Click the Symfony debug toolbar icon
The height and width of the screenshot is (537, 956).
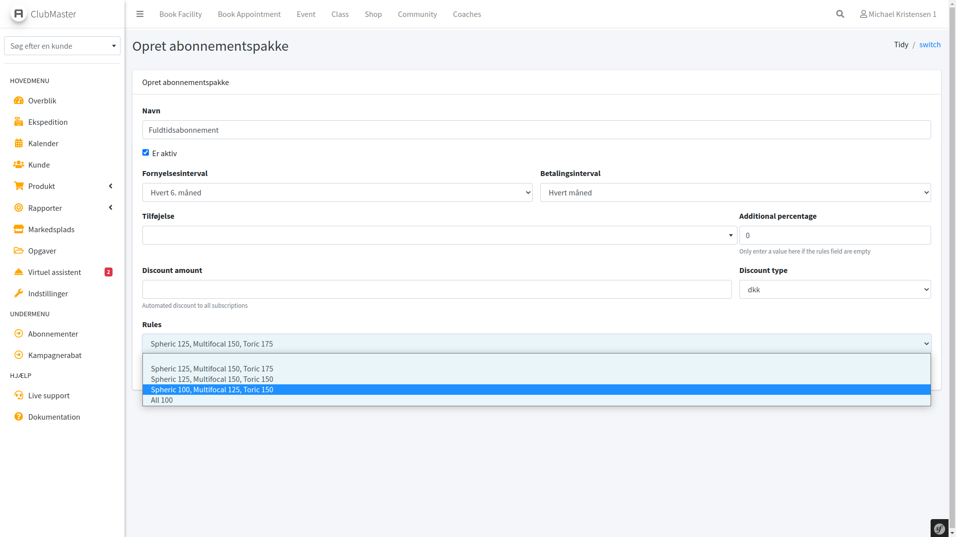tap(940, 529)
